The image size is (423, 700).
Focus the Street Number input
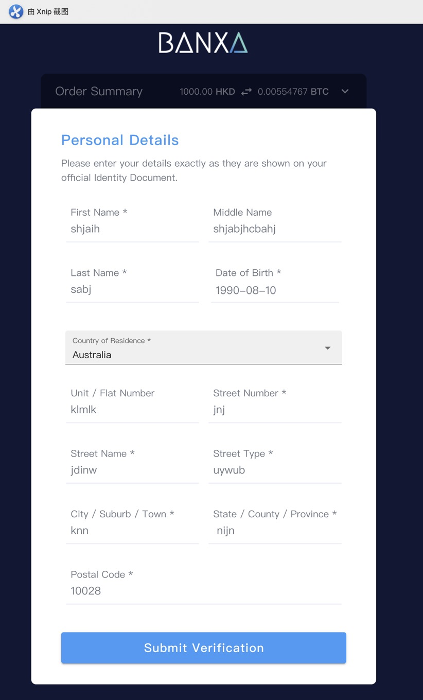[275, 410]
